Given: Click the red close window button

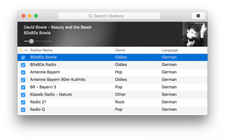Looking at the screenshot, I should pyautogui.click(x=24, y=16).
